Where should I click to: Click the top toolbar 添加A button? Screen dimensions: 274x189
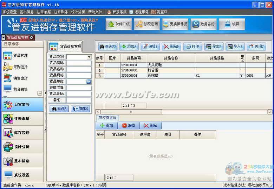(x=129, y=47)
